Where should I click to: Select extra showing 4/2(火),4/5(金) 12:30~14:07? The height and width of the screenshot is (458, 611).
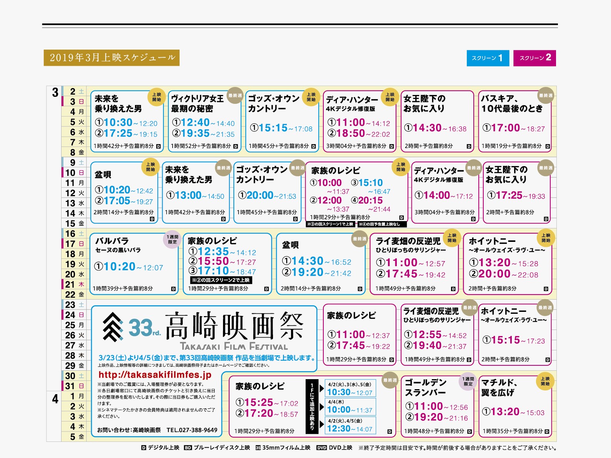tap(350, 426)
